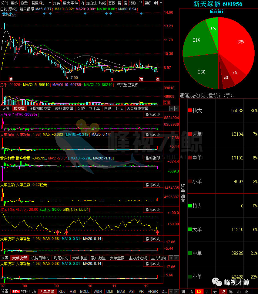Select the ARBR indicator

(153, 291)
